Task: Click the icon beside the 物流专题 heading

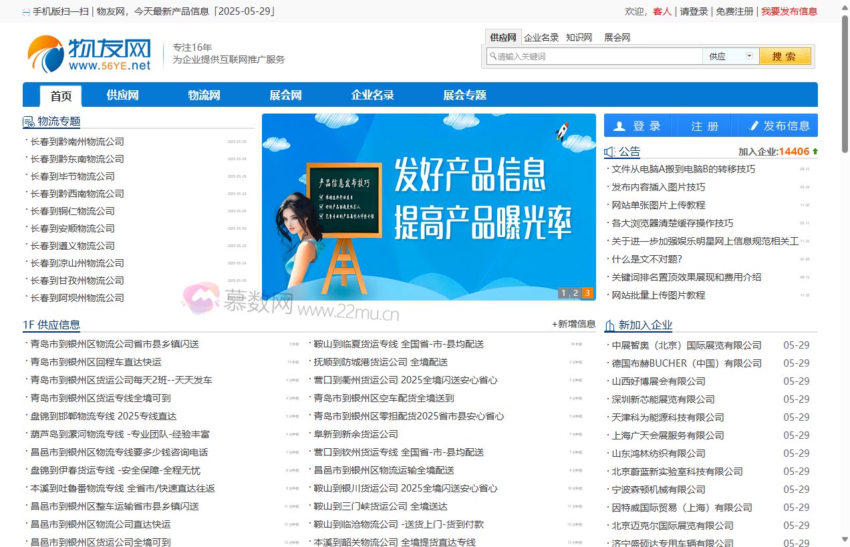Action: 27,121
